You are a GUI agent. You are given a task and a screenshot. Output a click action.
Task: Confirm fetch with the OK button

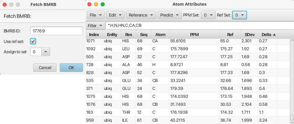click(71, 67)
